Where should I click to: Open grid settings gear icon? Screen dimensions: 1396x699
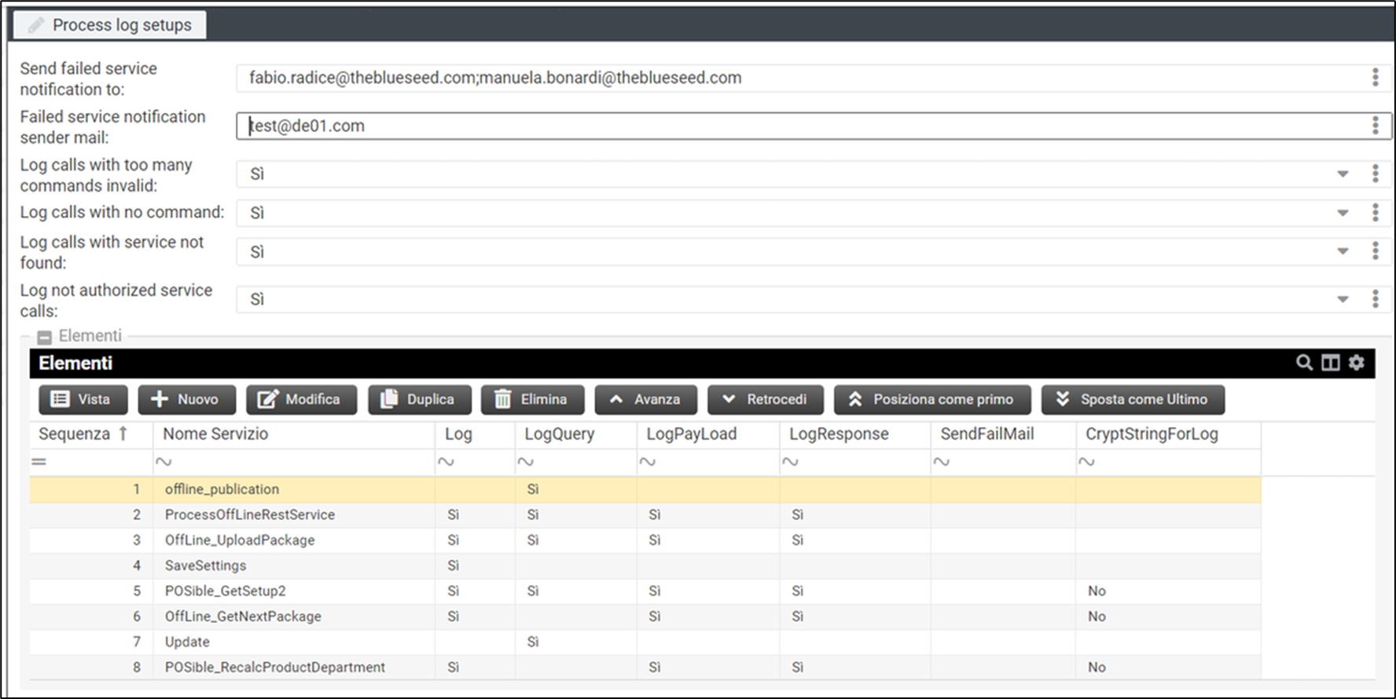1357,363
